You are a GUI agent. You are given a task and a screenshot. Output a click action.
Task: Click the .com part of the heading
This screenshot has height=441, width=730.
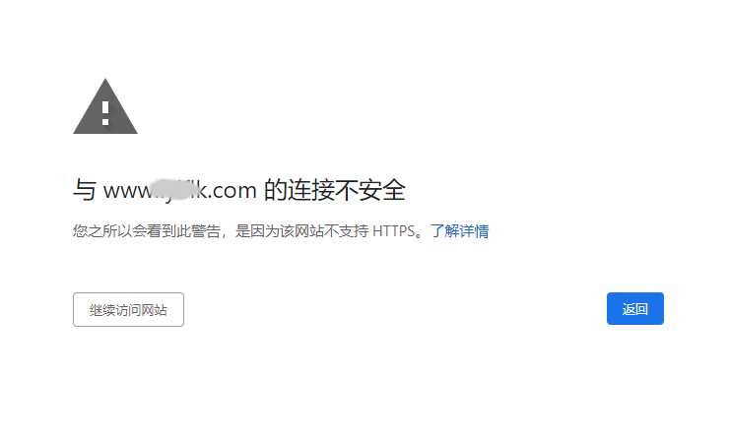tap(232, 190)
